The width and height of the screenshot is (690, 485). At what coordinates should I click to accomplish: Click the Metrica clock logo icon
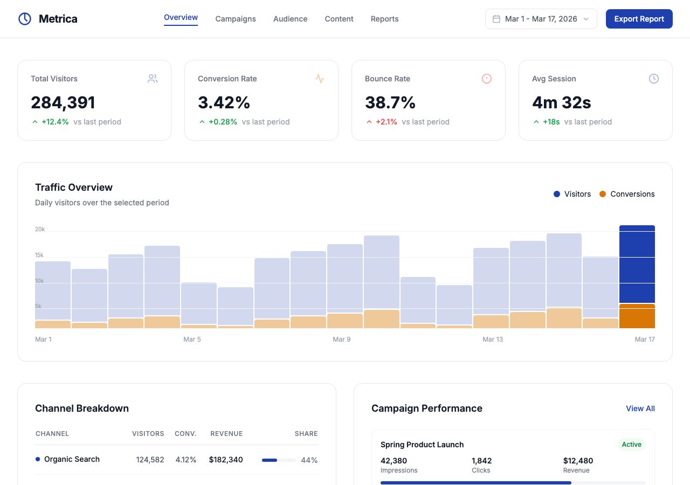point(24,19)
